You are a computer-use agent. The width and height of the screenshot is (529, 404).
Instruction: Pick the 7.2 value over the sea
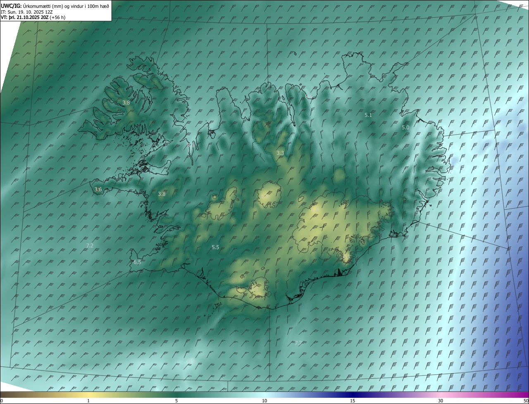click(x=90, y=245)
